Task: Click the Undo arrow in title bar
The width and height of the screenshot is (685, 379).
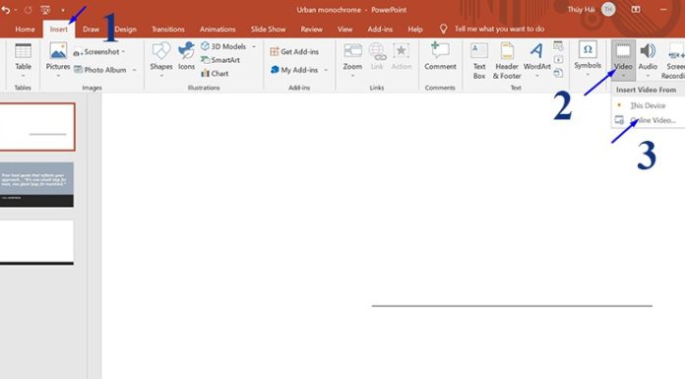Action: point(5,10)
